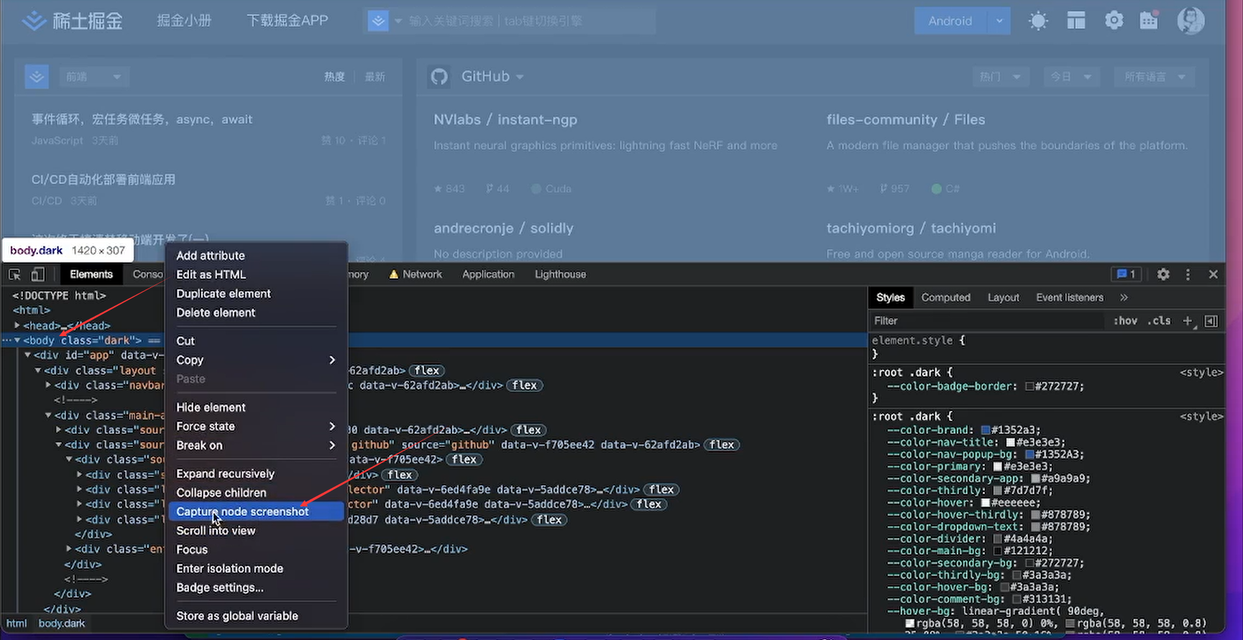Open DevTools settings gear icon
The height and width of the screenshot is (640, 1243).
tap(1163, 274)
